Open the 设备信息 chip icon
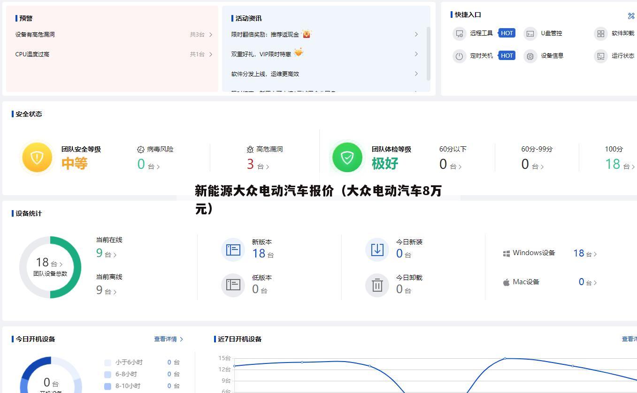The image size is (637, 393). coord(530,56)
